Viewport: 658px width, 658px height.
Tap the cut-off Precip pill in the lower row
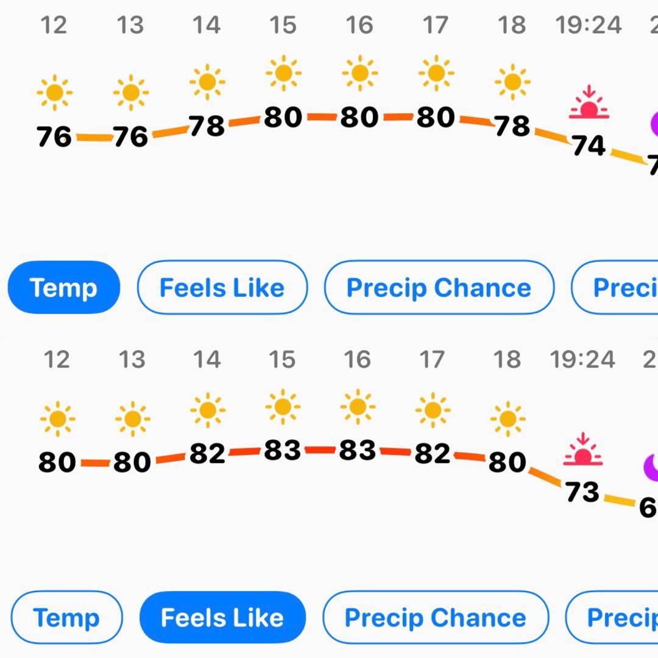point(612,617)
